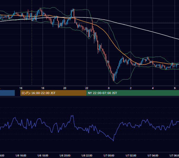
Task: Click the 16 hour label on price chart axis
Action: click(x=21, y=88)
